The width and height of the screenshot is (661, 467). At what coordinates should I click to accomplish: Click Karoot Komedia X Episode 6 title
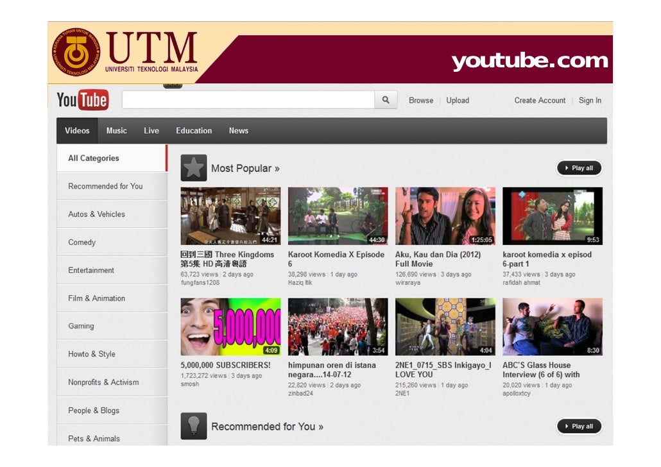pos(336,259)
